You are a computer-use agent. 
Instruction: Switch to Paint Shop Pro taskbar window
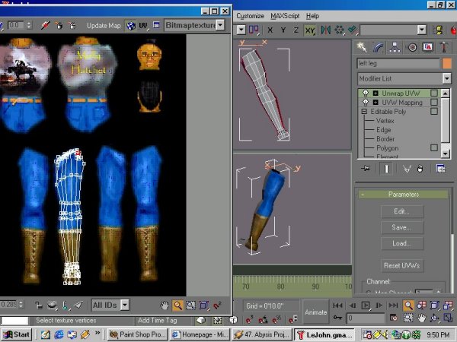pyautogui.click(x=138, y=334)
